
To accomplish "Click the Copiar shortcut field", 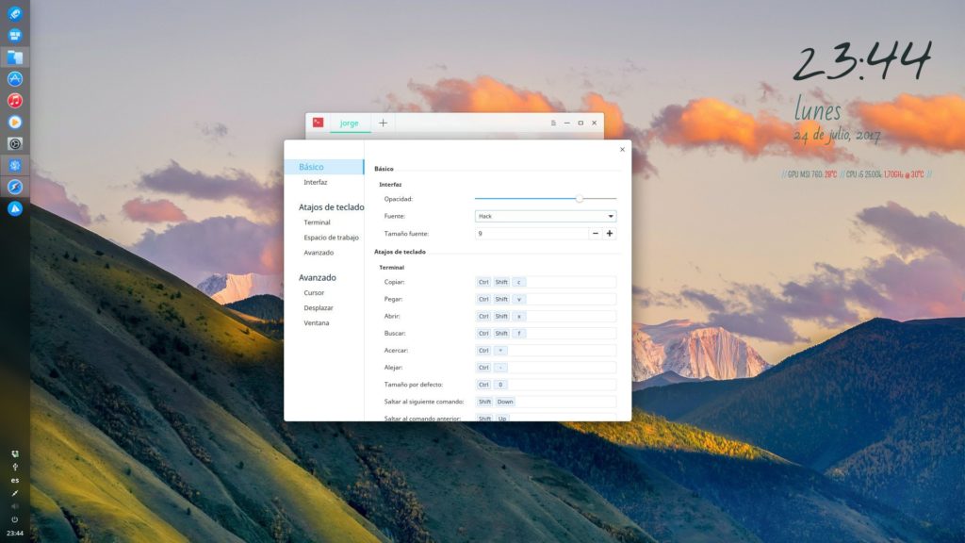I will pyautogui.click(x=546, y=282).
